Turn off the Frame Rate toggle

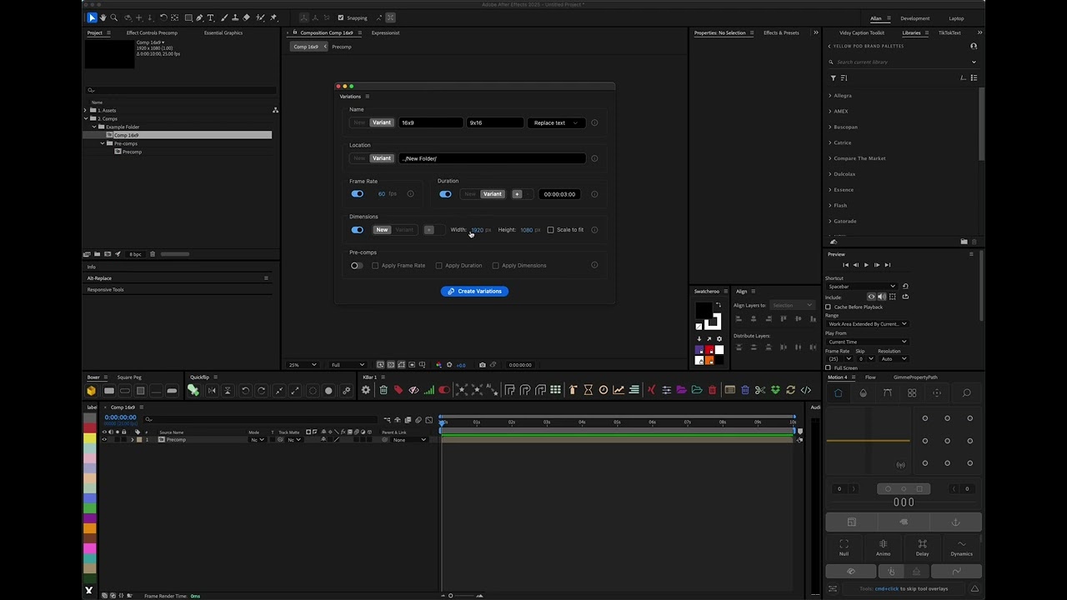point(358,194)
